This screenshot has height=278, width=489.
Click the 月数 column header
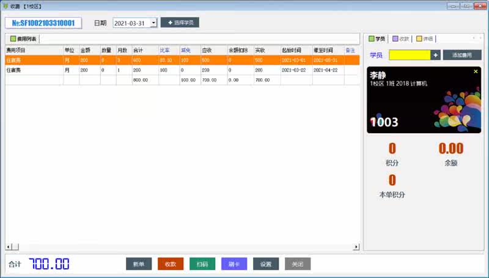[x=124, y=50]
